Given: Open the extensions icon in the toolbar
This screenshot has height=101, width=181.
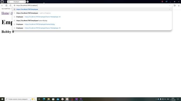Looking at the screenshot, I should coord(174,5).
